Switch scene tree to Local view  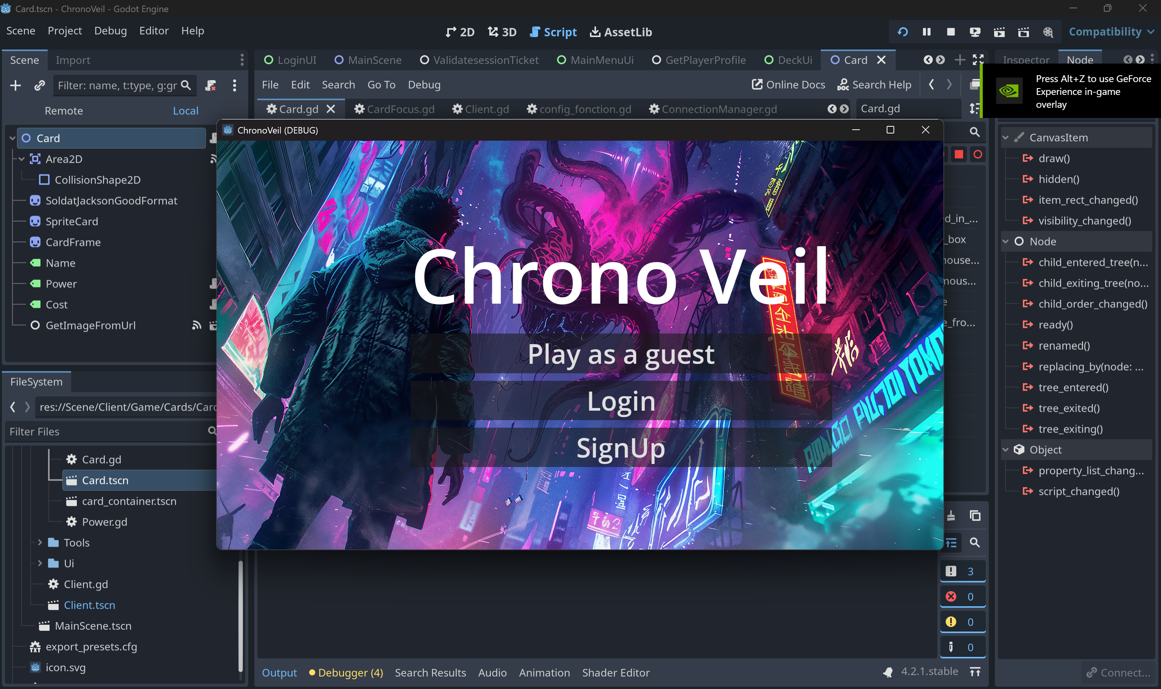point(185,111)
